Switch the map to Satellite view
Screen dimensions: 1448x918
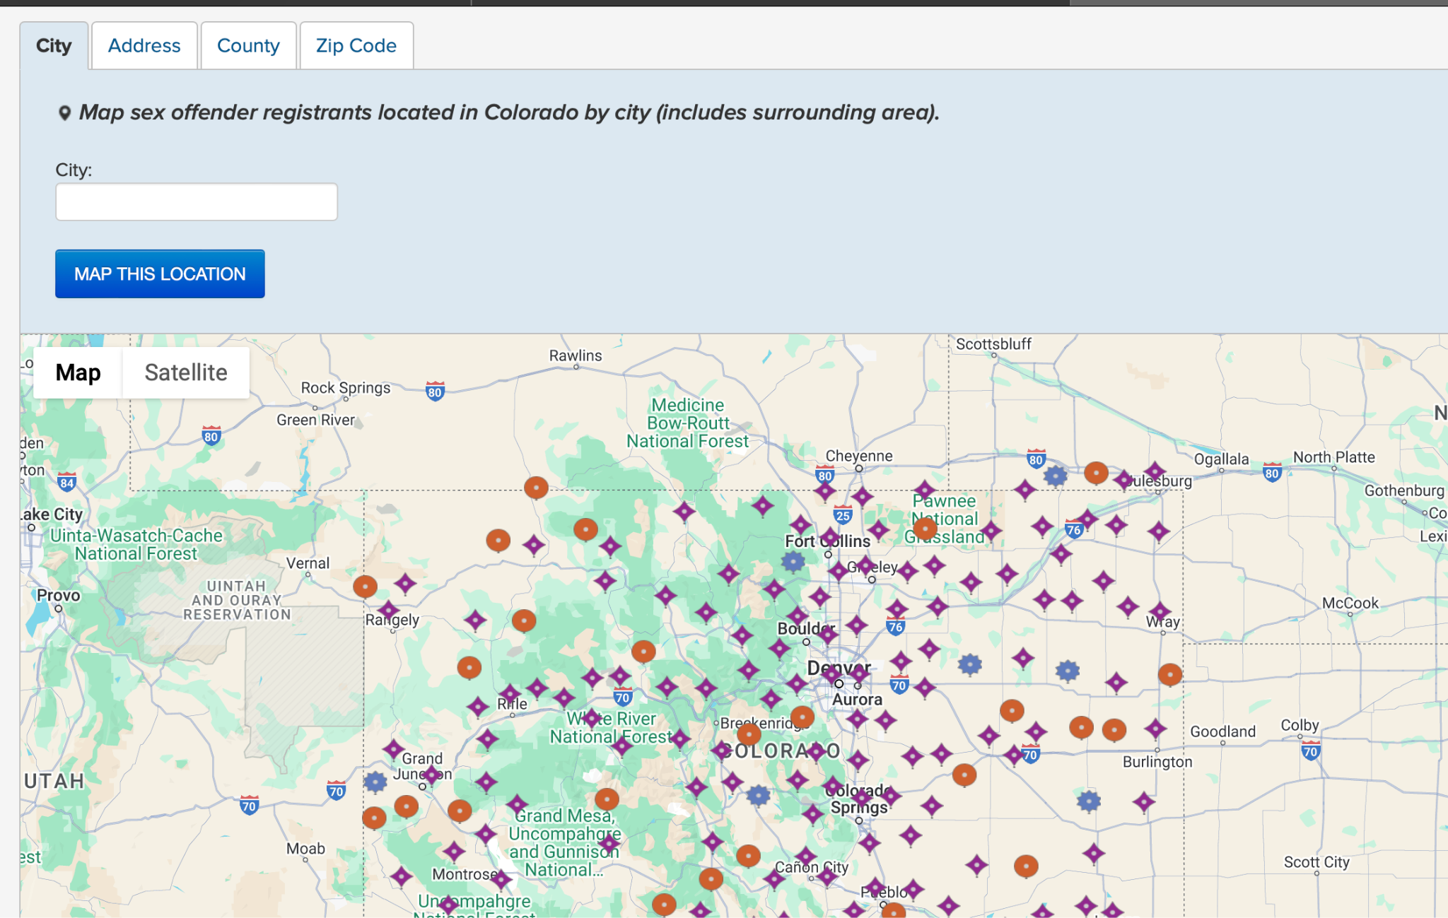pyautogui.click(x=186, y=372)
